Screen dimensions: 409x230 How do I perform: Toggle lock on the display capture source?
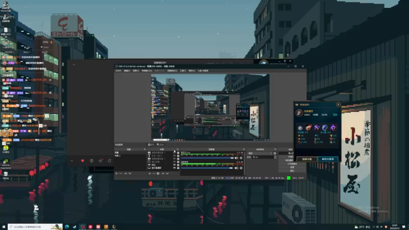coord(178,168)
